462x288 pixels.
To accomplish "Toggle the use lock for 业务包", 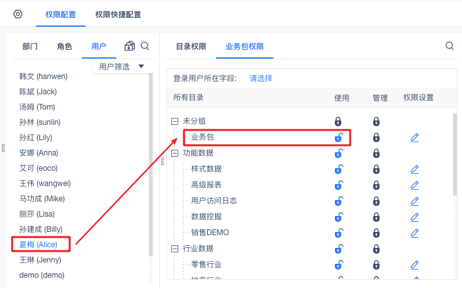I will pos(338,137).
